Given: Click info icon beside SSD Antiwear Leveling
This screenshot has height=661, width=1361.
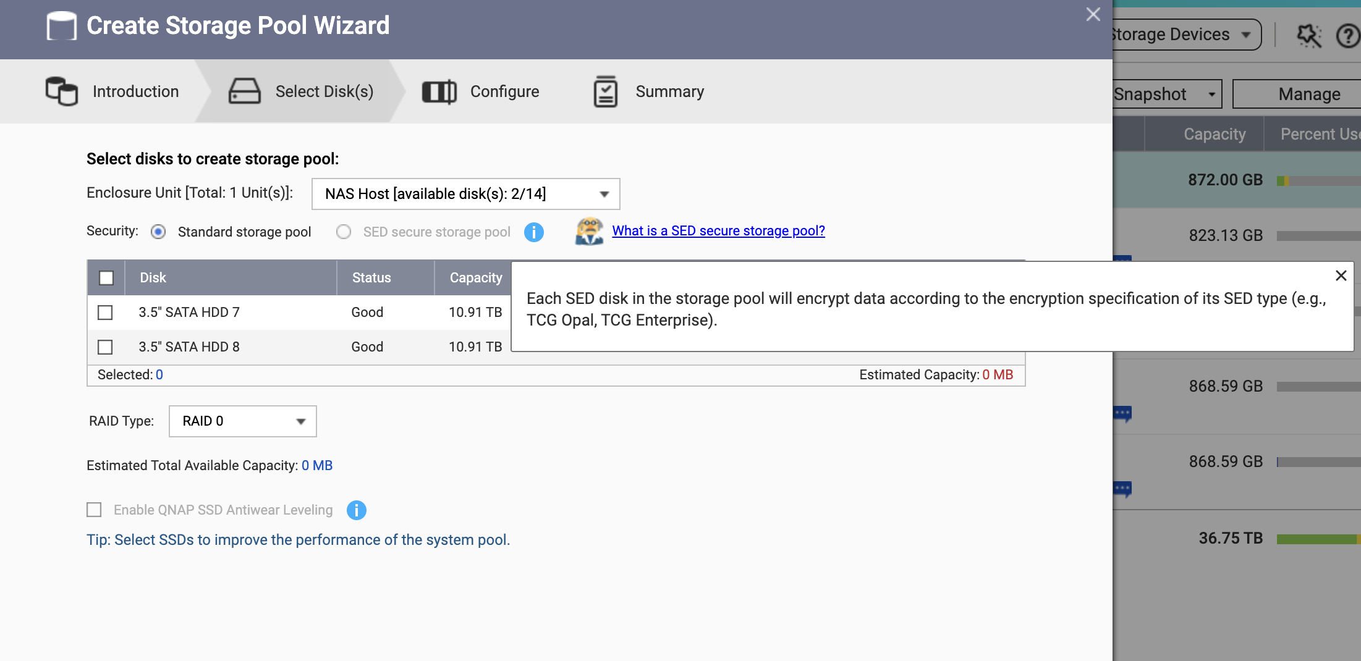Looking at the screenshot, I should pyautogui.click(x=356, y=510).
